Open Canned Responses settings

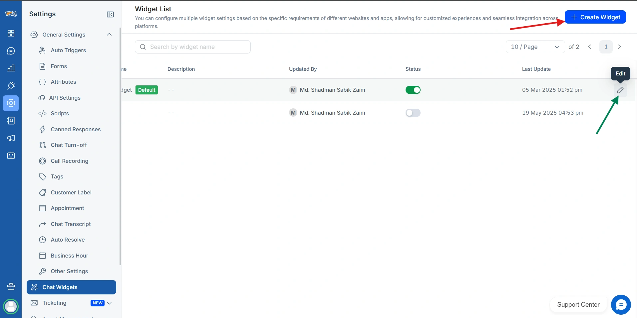point(76,129)
